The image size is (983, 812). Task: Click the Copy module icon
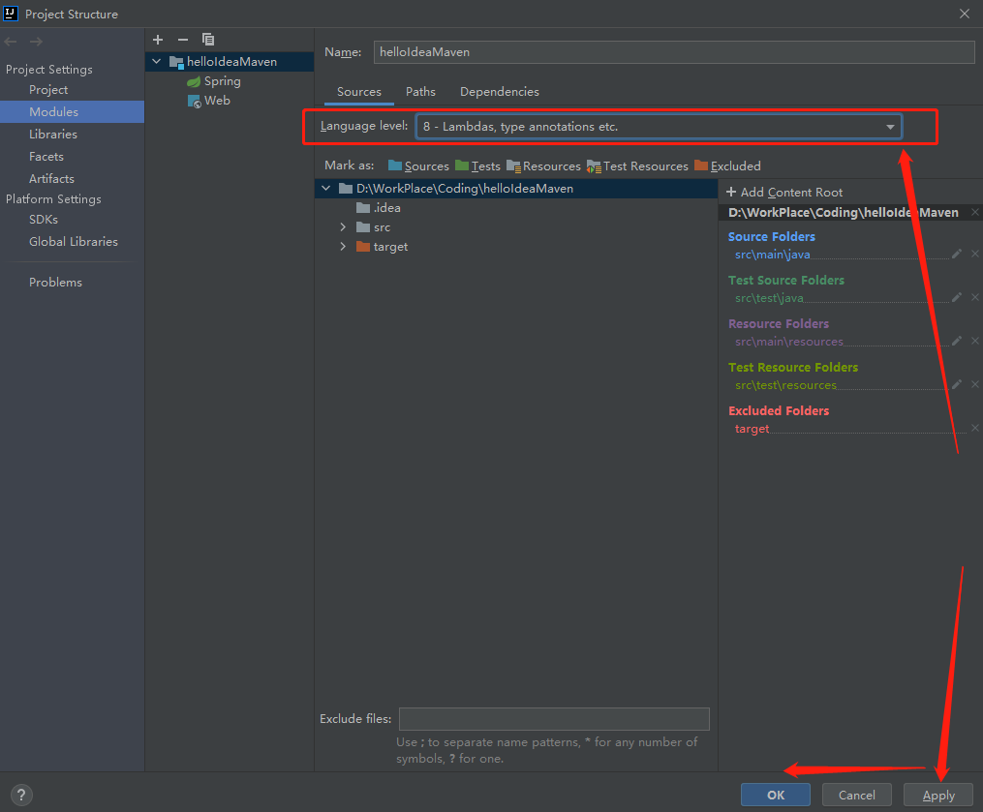[x=207, y=40]
